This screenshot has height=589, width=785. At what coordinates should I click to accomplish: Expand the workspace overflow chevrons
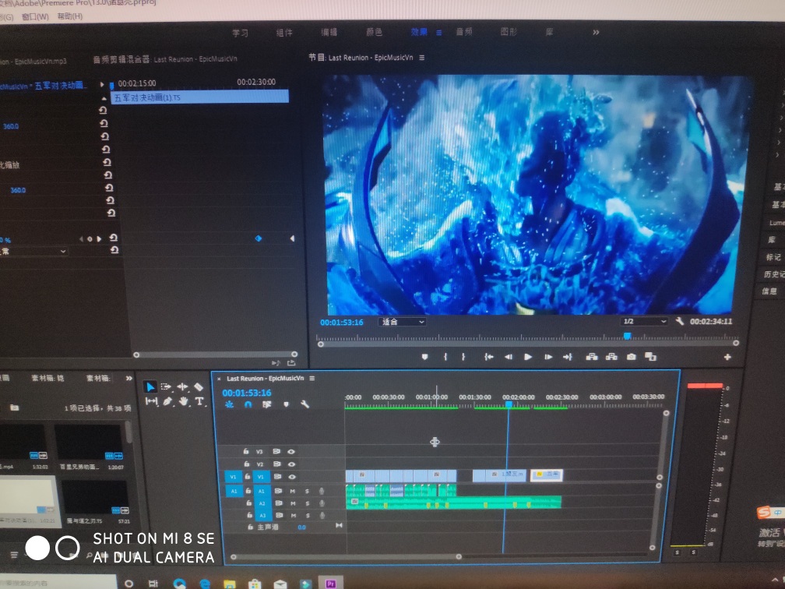tap(596, 33)
